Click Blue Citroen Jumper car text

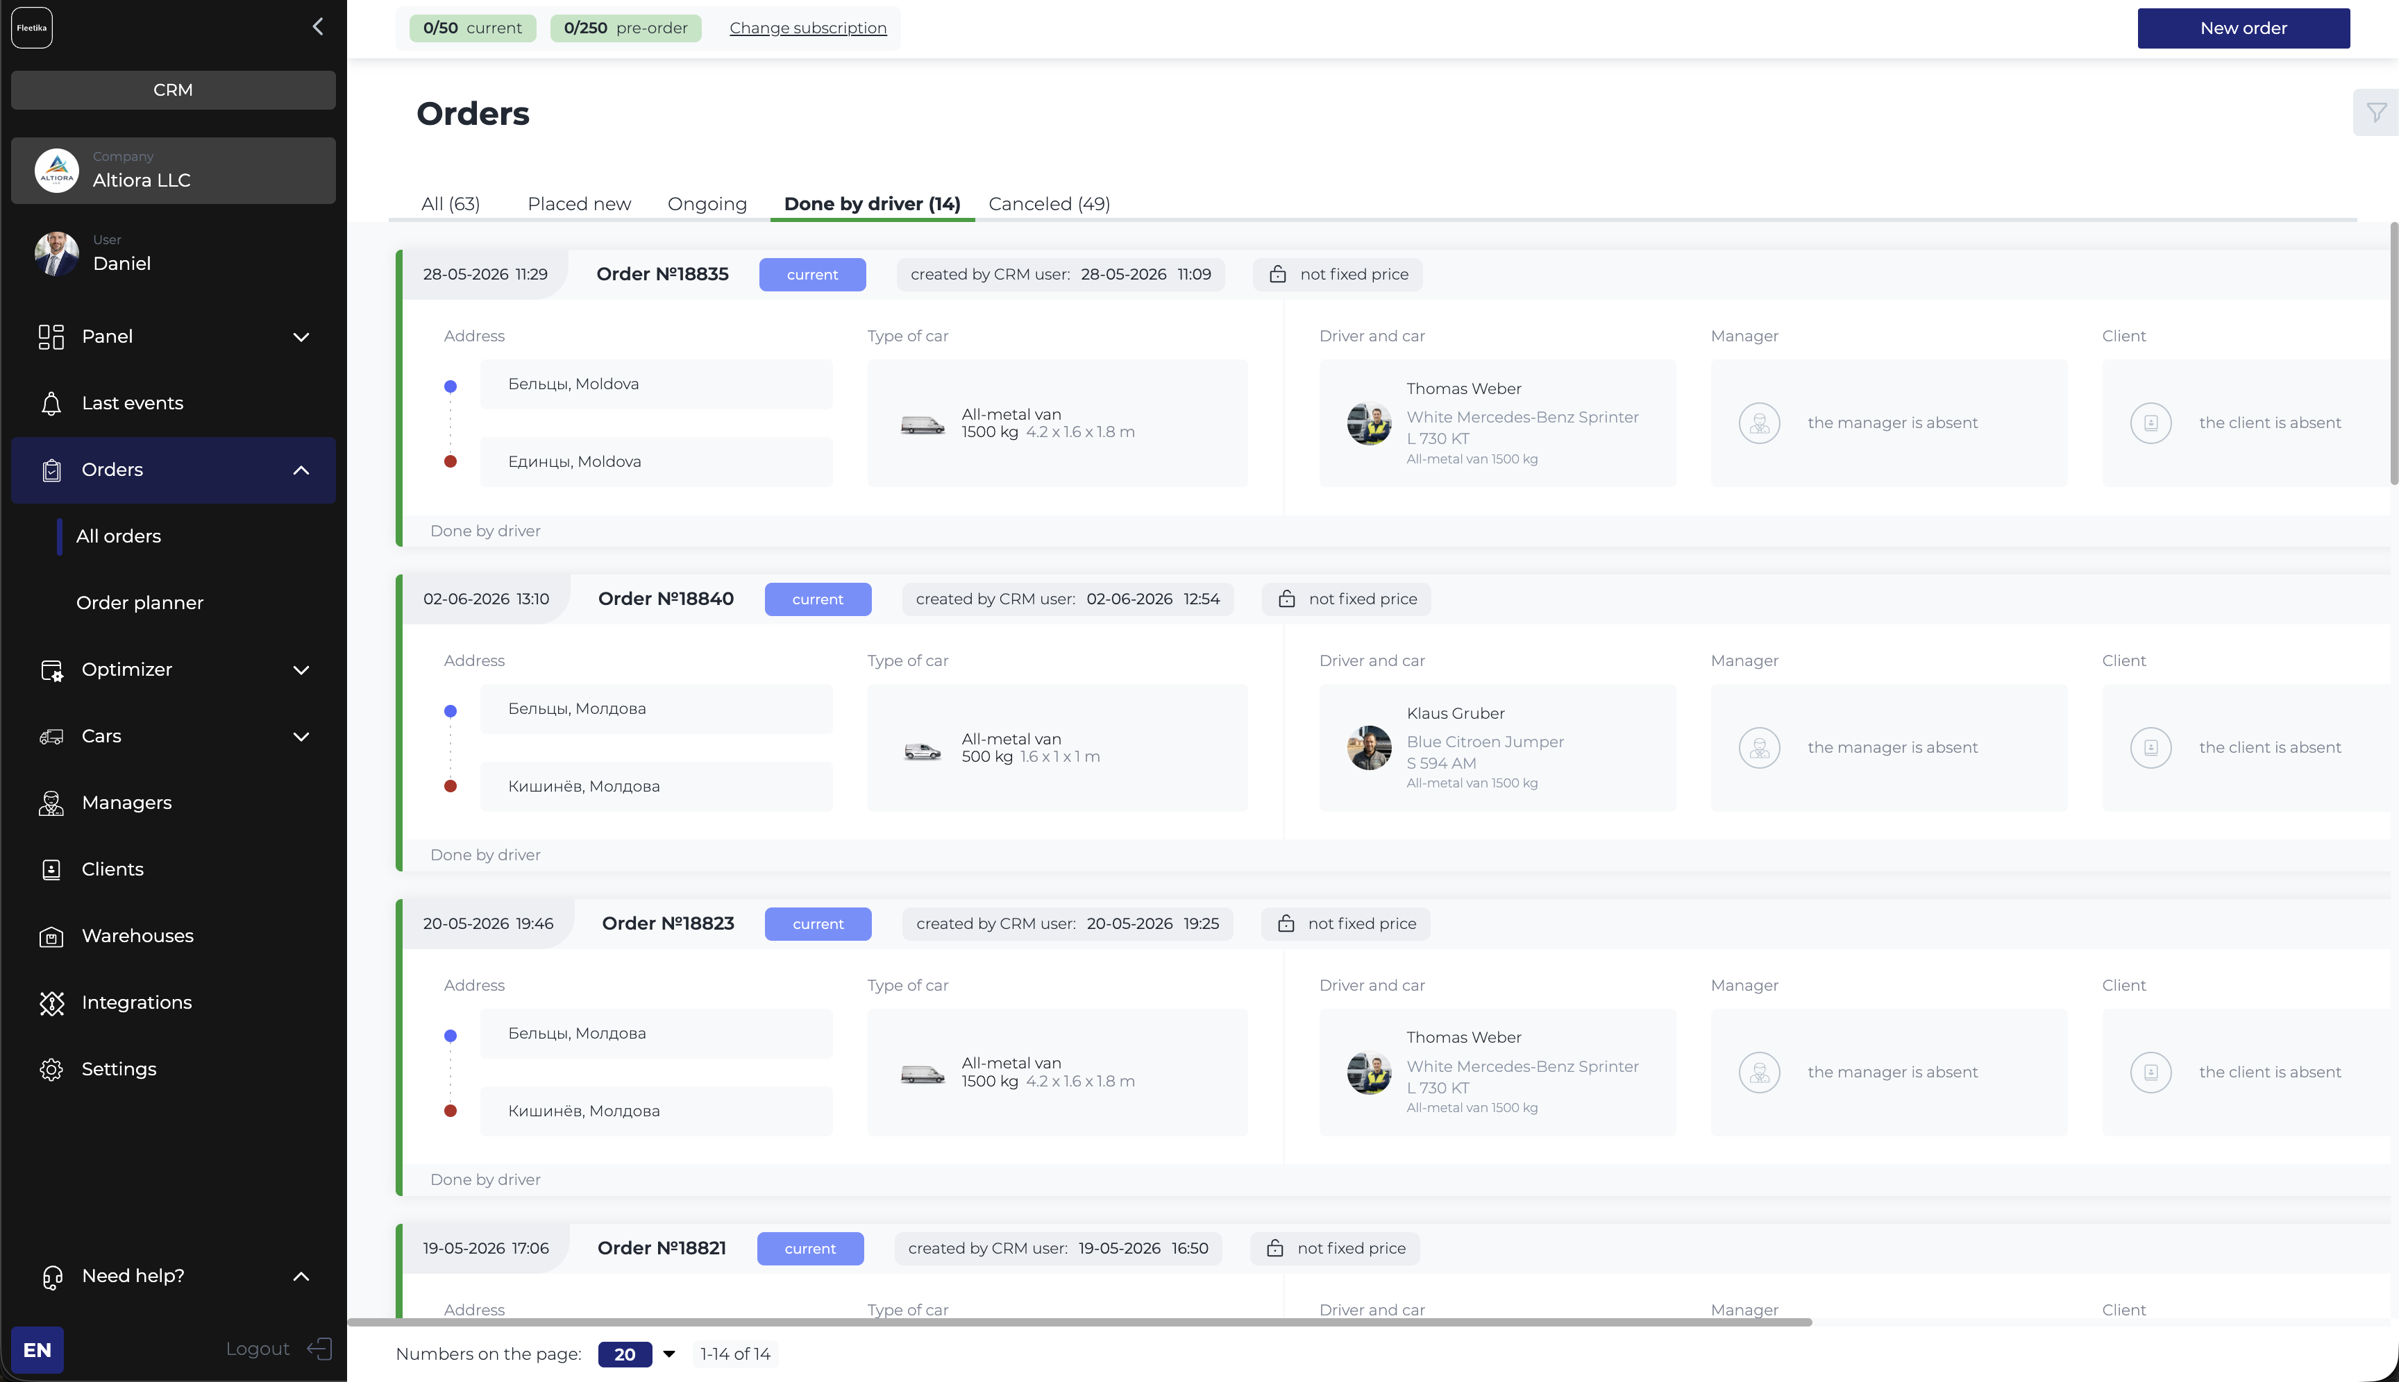1484,742
